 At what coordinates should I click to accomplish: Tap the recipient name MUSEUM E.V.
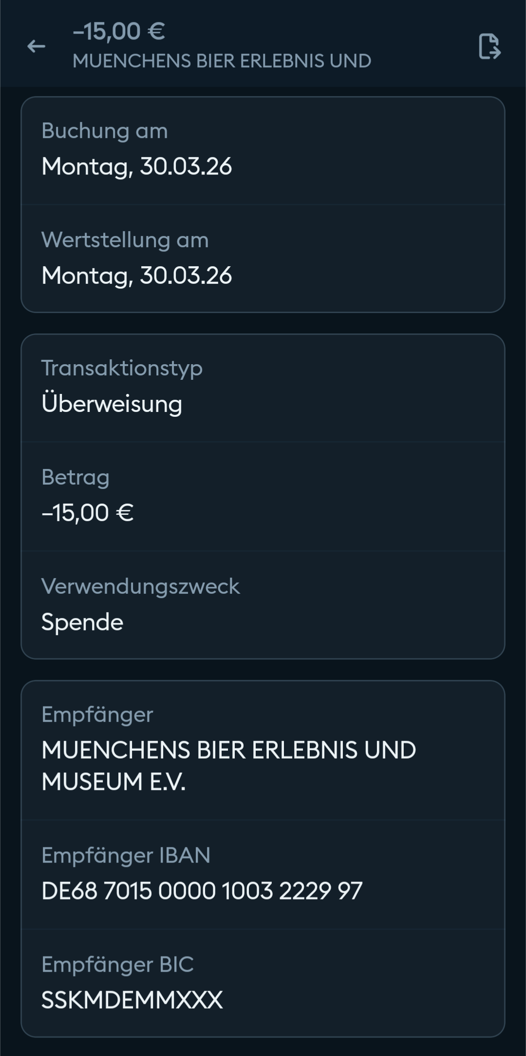click(x=113, y=782)
